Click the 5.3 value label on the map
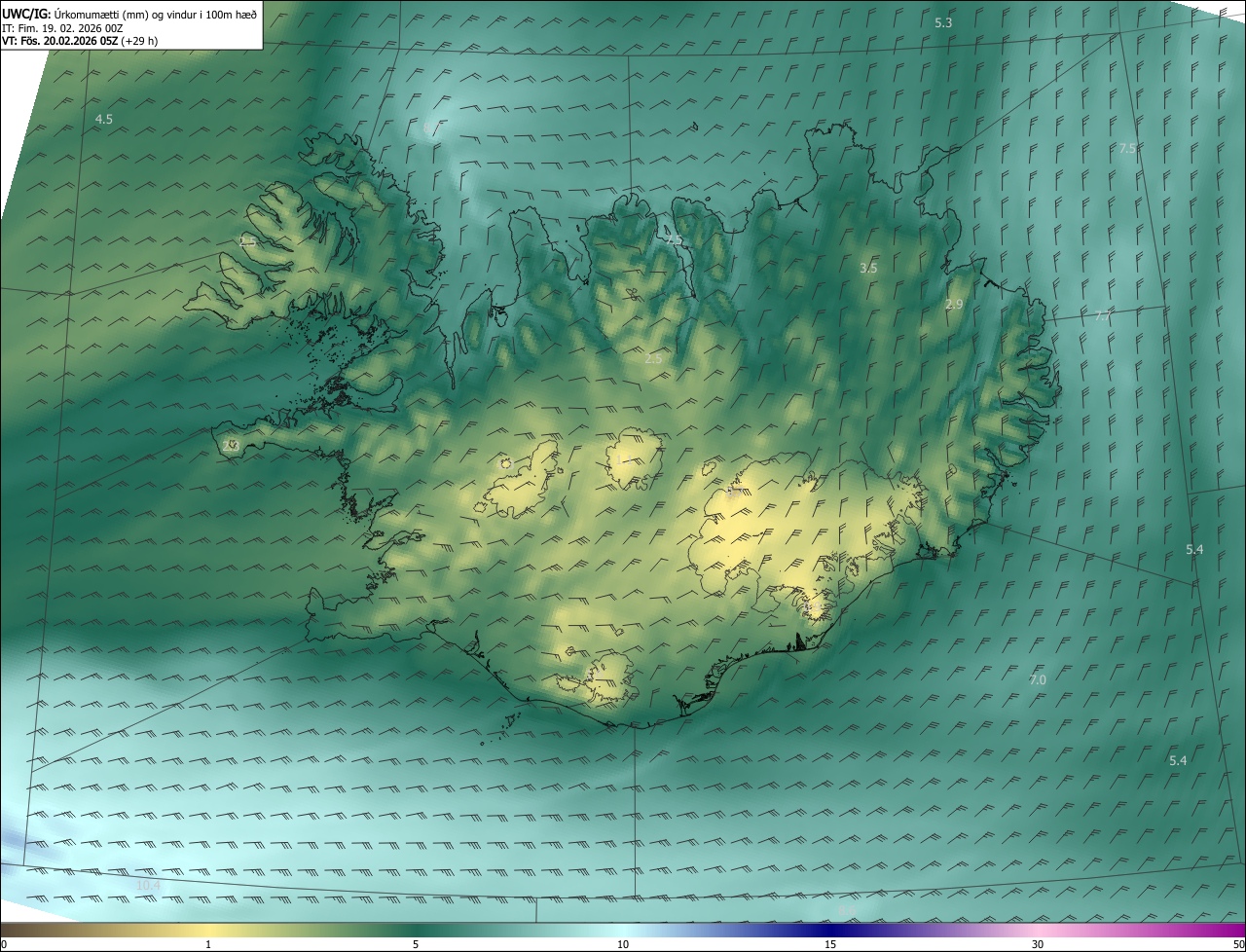This screenshot has width=1246, height=952. pos(943,22)
